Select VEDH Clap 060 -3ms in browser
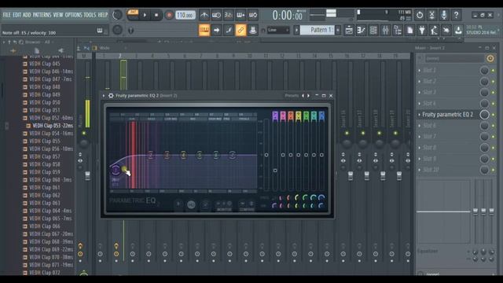The image size is (503, 283). pos(50,180)
